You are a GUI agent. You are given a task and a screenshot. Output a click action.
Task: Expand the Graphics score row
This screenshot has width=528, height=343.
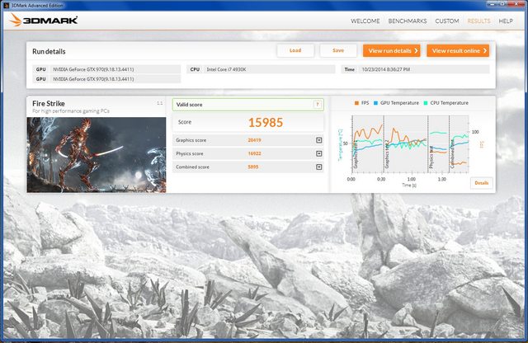319,140
